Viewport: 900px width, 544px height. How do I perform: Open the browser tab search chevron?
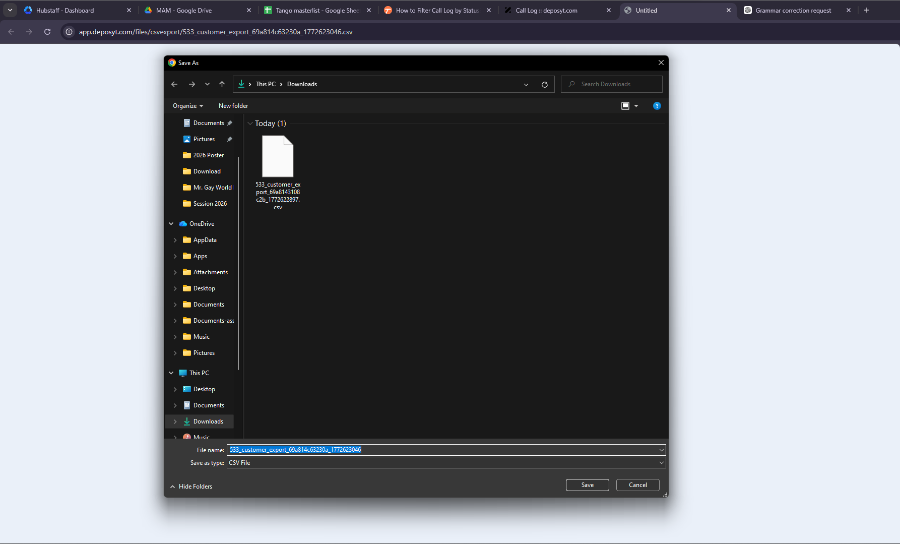(10, 10)
